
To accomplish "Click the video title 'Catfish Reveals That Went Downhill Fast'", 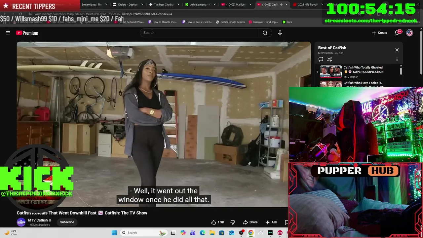I will [57, 213].
